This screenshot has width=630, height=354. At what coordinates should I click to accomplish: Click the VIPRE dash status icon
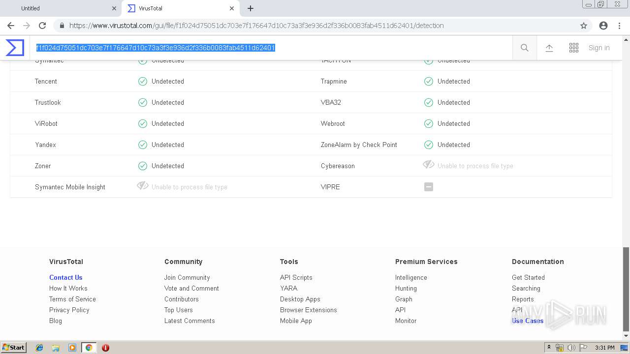tap(429, 187)
